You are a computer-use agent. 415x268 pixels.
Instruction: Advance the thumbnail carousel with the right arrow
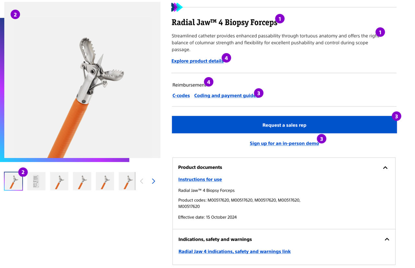(153, 181)
